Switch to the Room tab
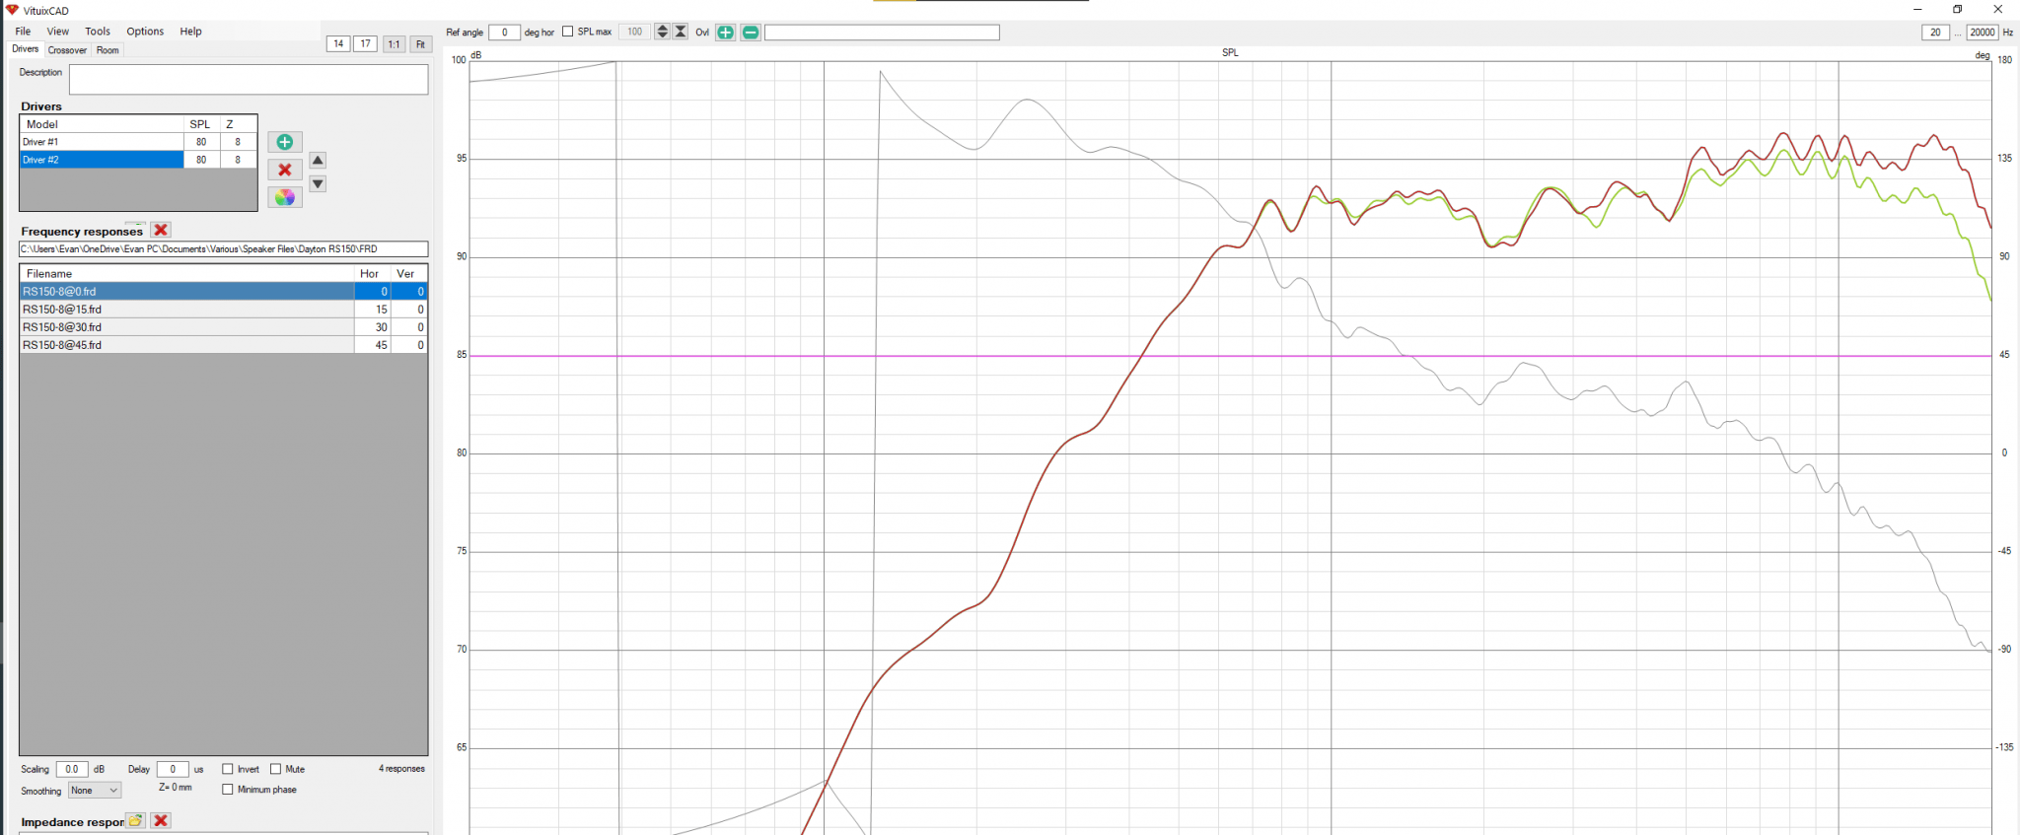The height and width of the screenshot is (835, 2020). [108, 50]
